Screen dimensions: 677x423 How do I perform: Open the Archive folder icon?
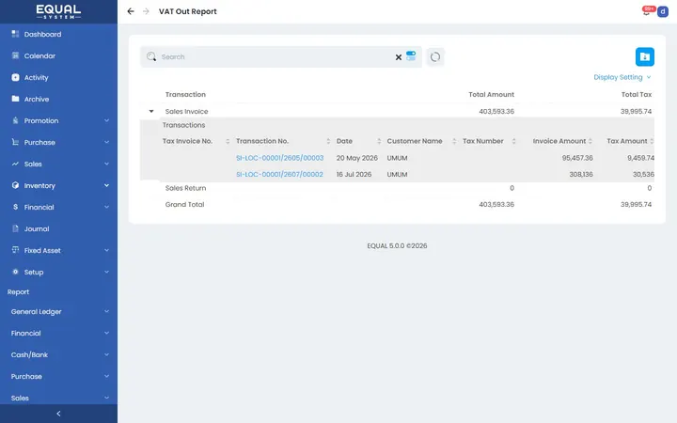(16, 99)
